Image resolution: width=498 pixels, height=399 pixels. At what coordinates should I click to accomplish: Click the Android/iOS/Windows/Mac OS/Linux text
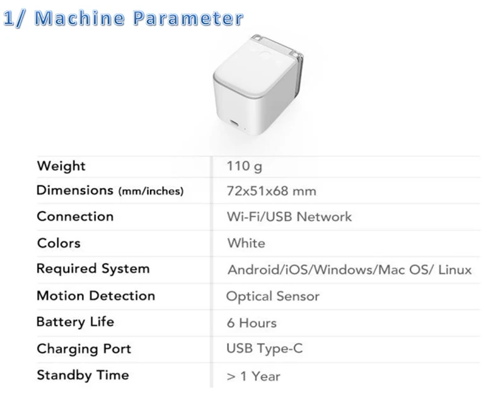coord(350,270)
